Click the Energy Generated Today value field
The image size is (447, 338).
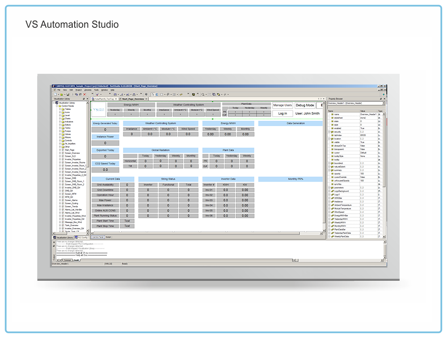click(x=105, y=130)
